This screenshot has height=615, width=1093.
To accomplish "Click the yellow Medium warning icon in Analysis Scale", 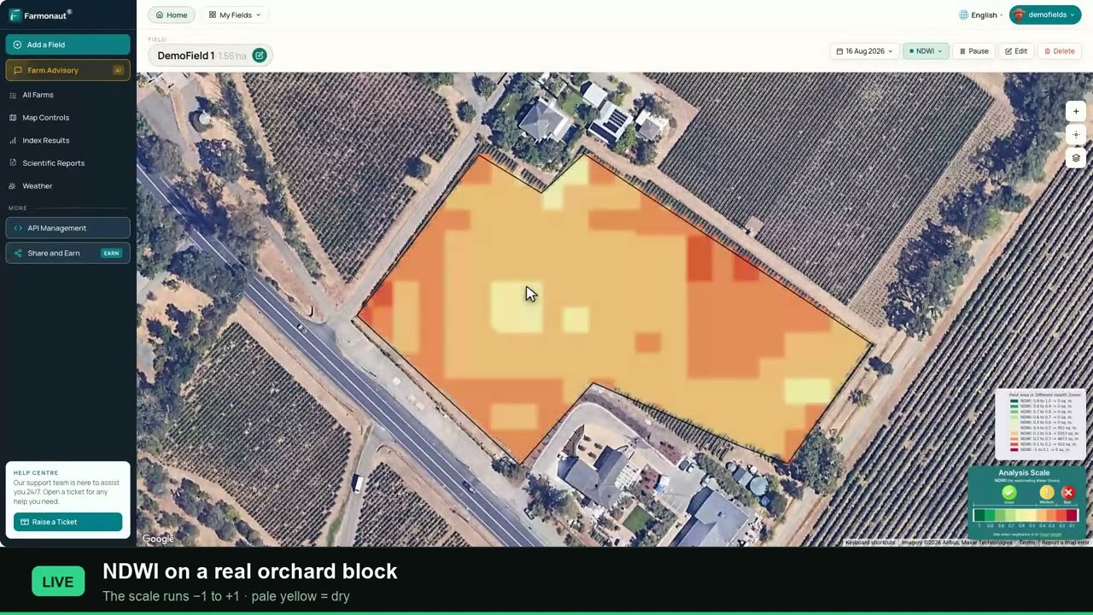I will click(x=1047, y=493).
